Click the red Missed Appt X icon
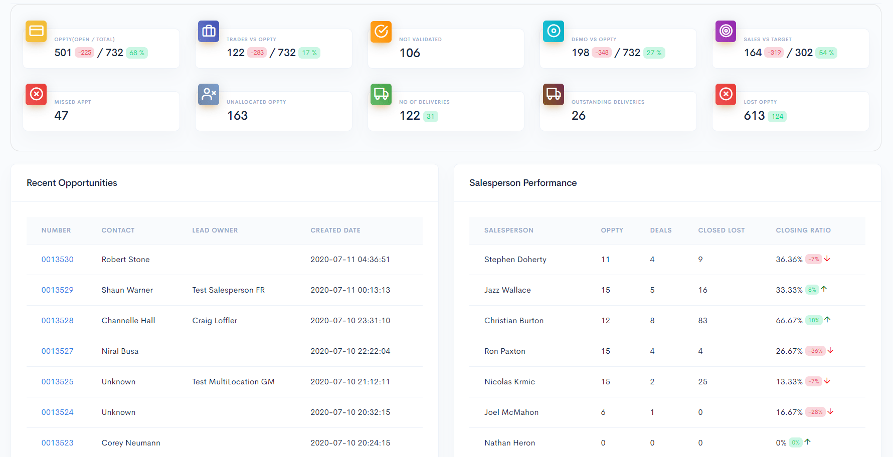 click(x=36, y=94)
